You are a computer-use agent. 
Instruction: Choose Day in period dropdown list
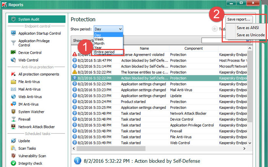tap(108, 35)
